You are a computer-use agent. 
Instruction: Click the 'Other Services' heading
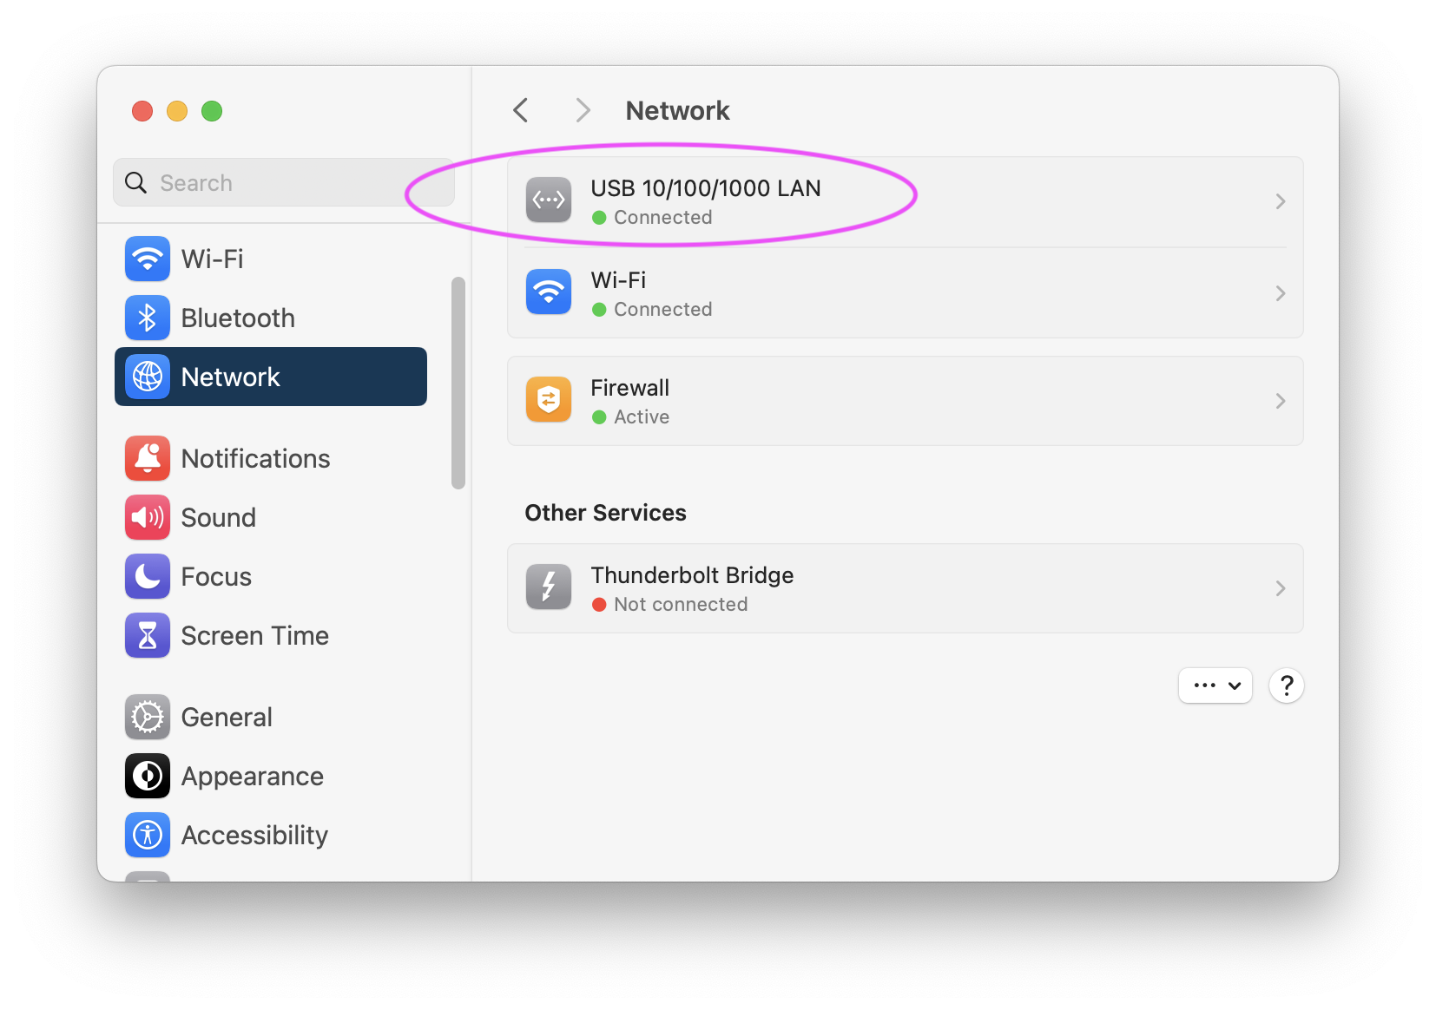(x=605, y=513)
